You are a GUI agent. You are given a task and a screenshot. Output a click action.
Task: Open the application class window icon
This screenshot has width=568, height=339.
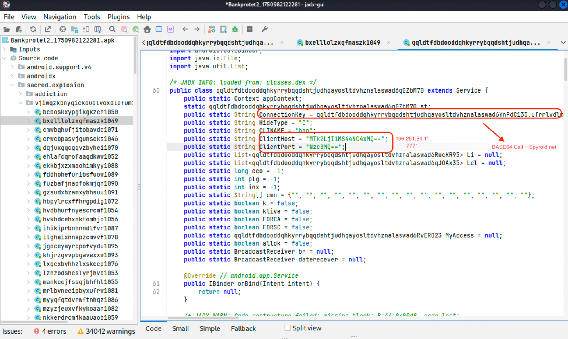point(159,29)
